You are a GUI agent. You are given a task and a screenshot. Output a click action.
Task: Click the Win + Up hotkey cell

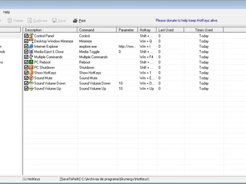(x=147, y=89)
